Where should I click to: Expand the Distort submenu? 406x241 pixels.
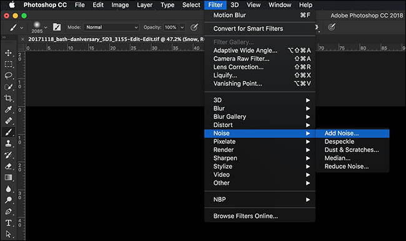[x=260, y=125]
